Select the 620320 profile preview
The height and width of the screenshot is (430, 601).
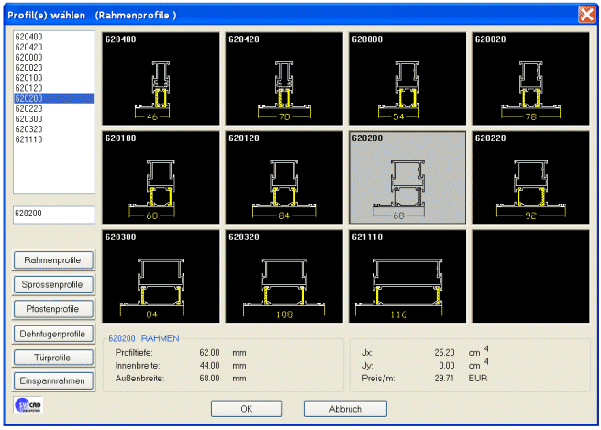tap(284, 273)
